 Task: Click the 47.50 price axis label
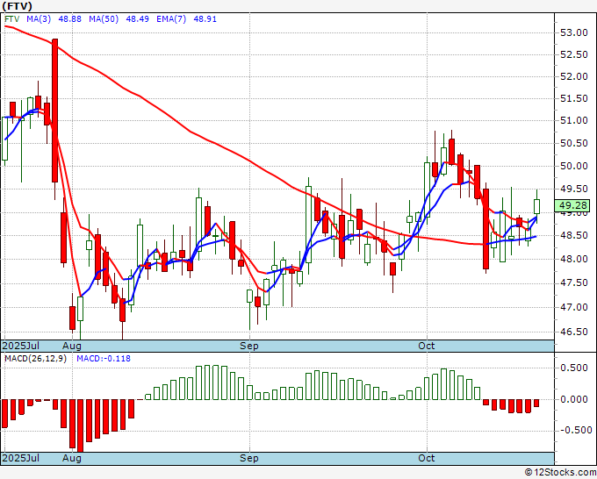coord(574,283)
